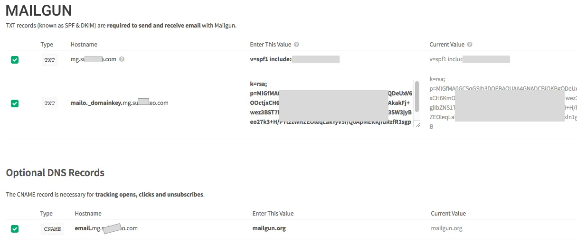
Task: Click help icon next to SPF record hostname
Action: [x=122, y=59]
